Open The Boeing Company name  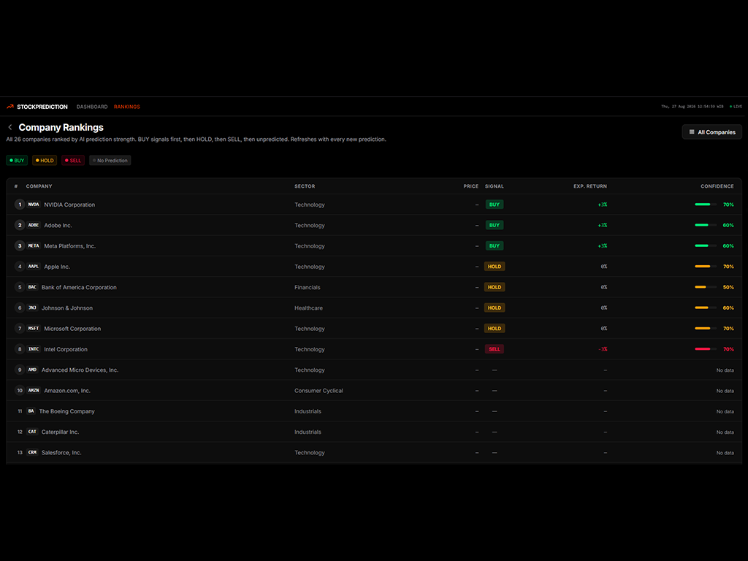pos(66,411)
